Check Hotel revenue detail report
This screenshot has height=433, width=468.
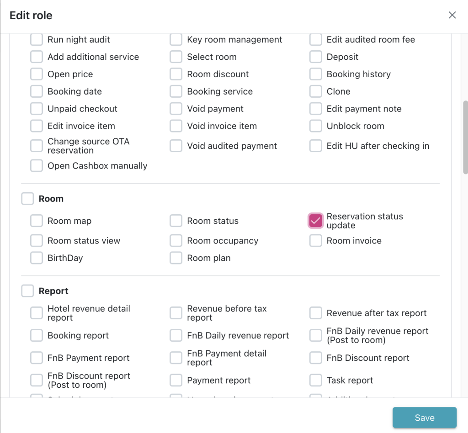tap(37, 313)
